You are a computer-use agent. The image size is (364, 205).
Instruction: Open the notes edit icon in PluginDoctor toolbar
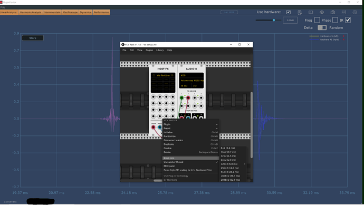(x=300, y=12)
